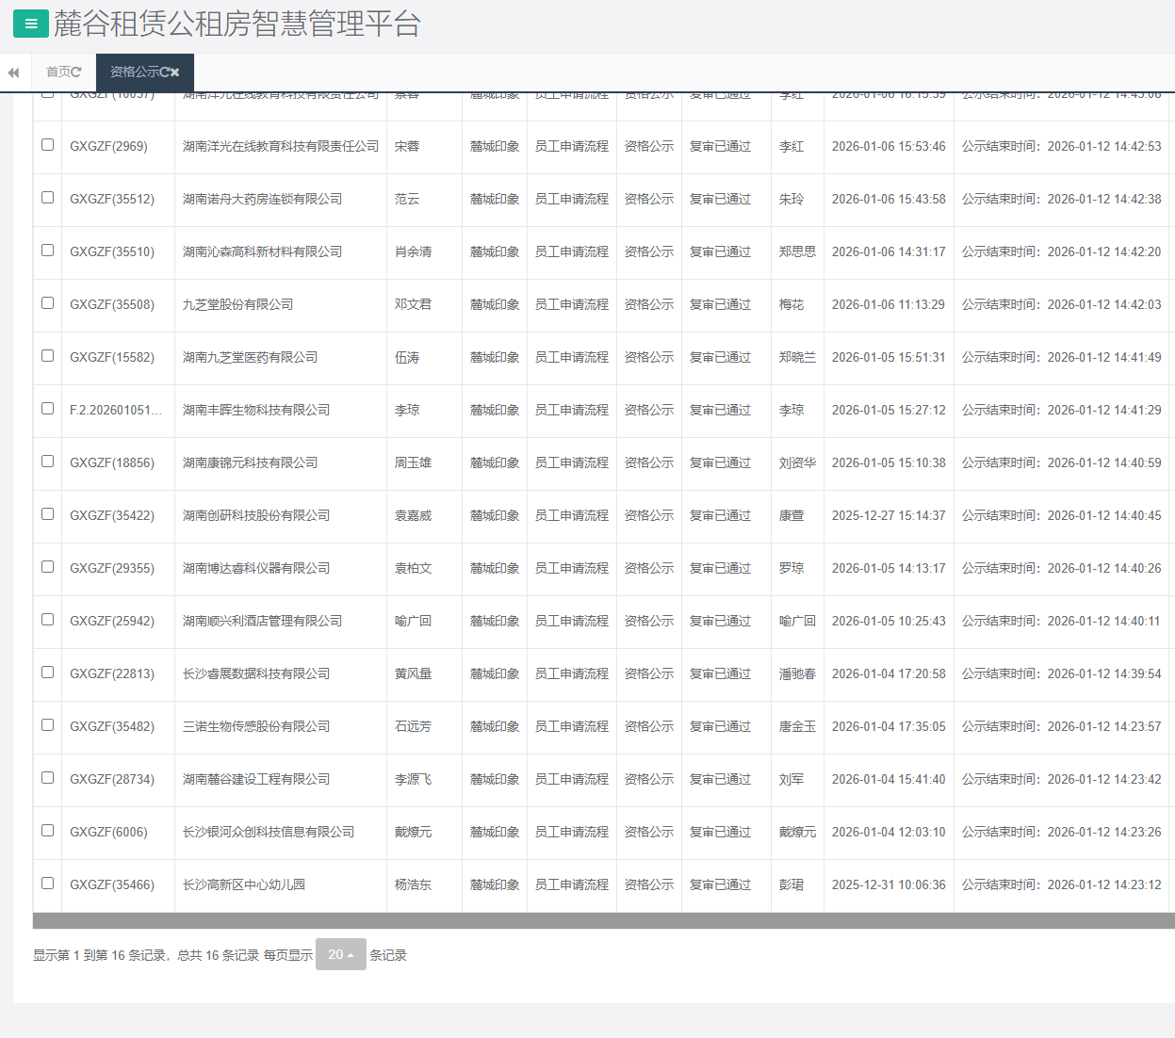Click the 复审已通过 status in GXGZF(35510) row
The image size is (1175, 1038).
click(x=720, y=252)
